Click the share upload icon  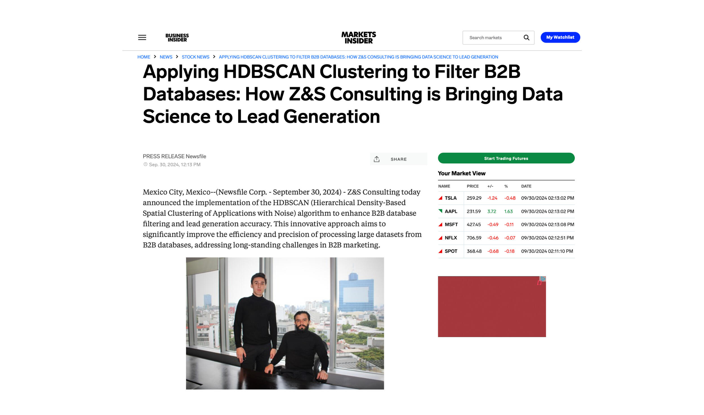pos(376,159)
